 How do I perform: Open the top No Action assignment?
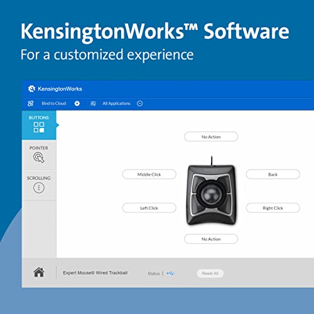click(211, 137)
